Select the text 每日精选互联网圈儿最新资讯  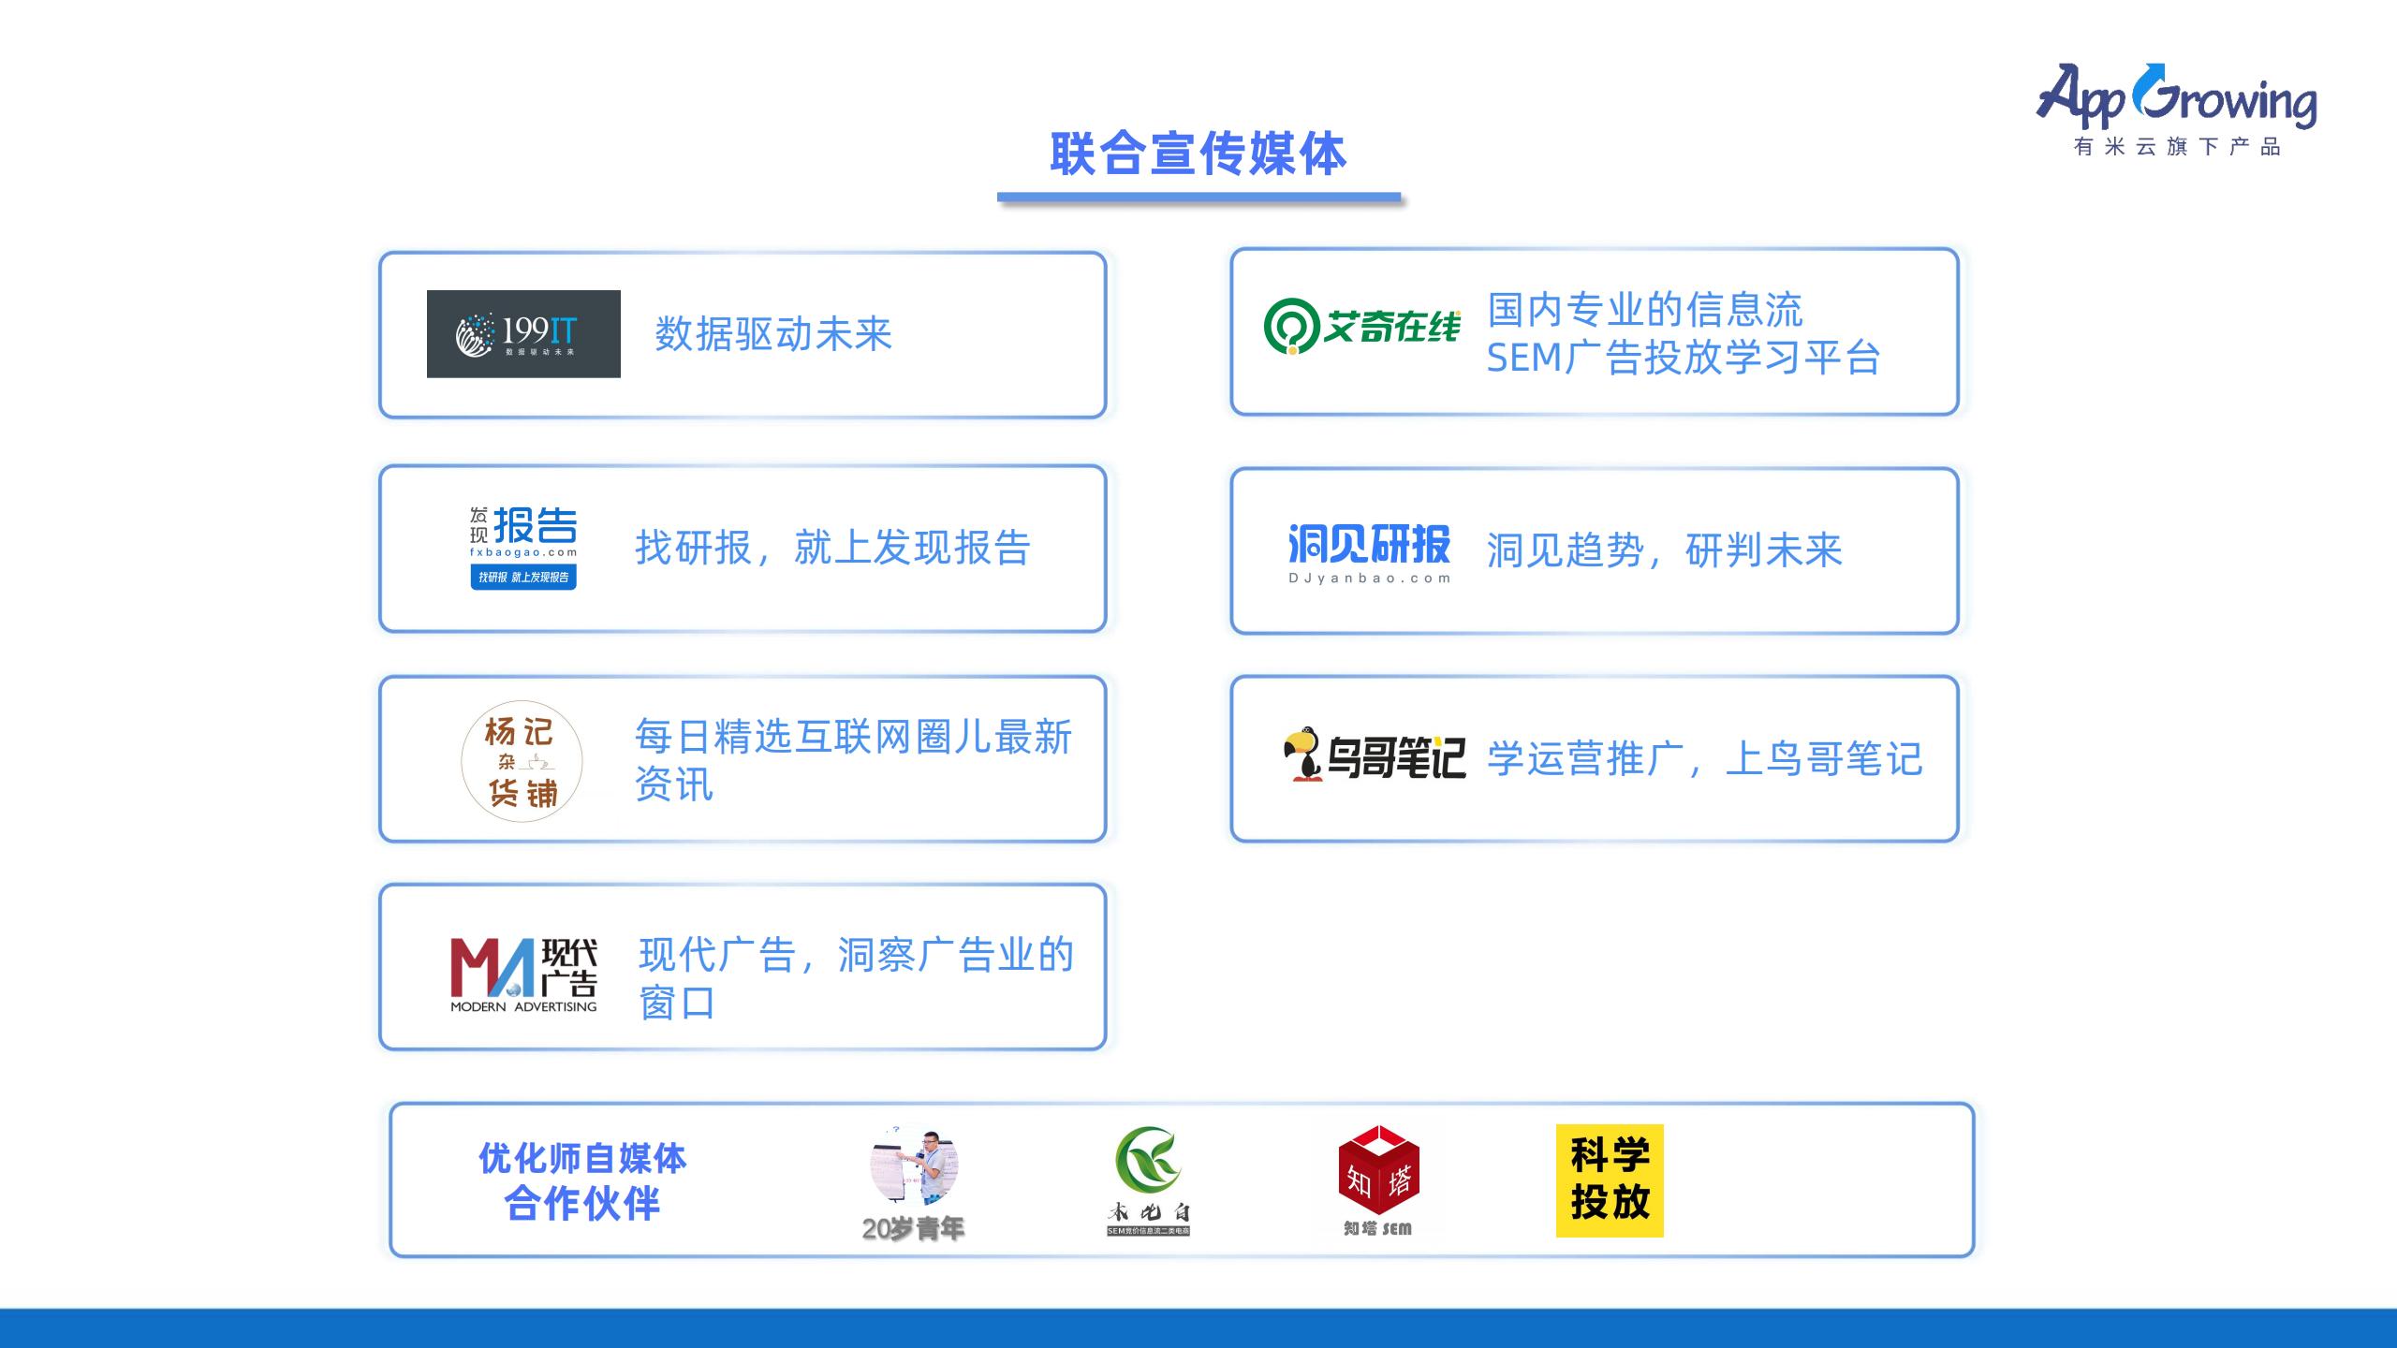[853, 760]
